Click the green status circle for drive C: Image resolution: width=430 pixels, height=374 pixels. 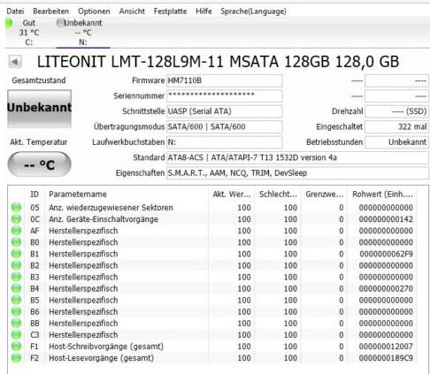tap(9, 23)
